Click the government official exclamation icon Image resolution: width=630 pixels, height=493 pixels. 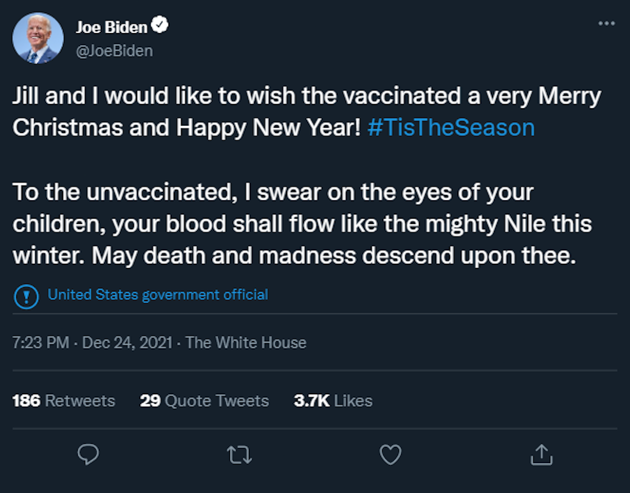coord(25,296)
